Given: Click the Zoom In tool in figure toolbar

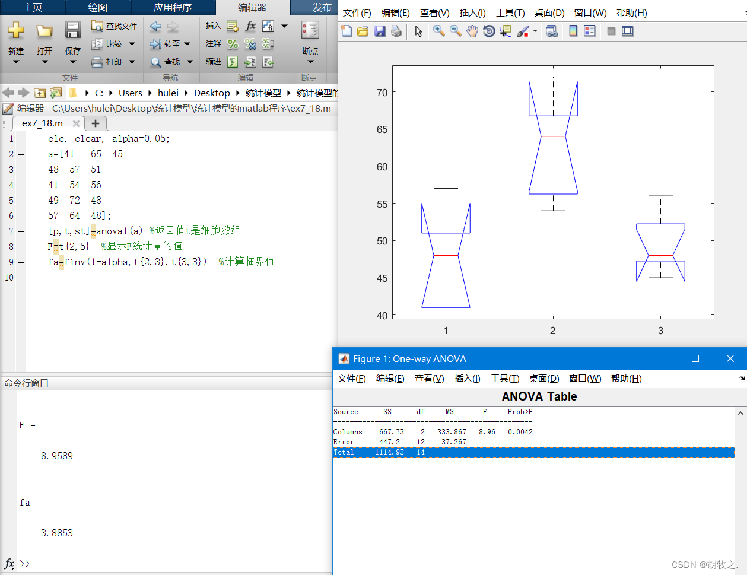Looking at the screenshot, I should click(439, 31).
